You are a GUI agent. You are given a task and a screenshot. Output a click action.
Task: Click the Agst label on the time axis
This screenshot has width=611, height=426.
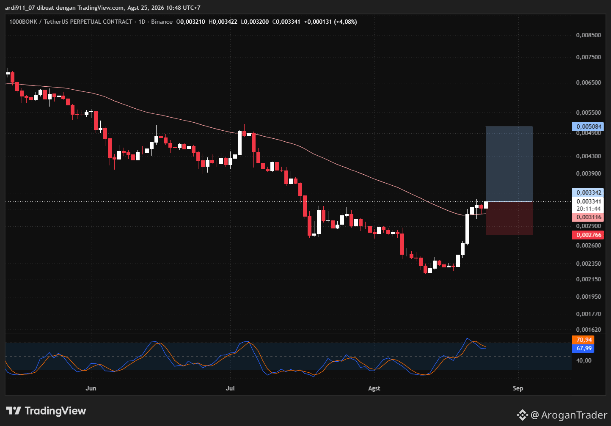point(374,388)
